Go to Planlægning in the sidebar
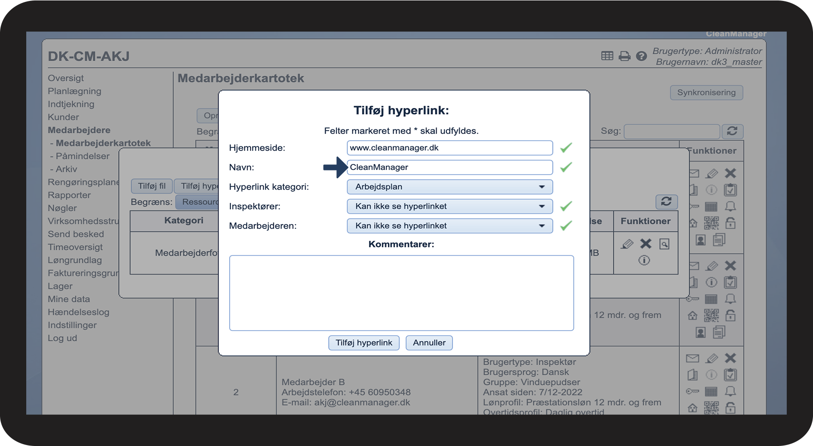The image size is (813, 446). coord(75,91)
